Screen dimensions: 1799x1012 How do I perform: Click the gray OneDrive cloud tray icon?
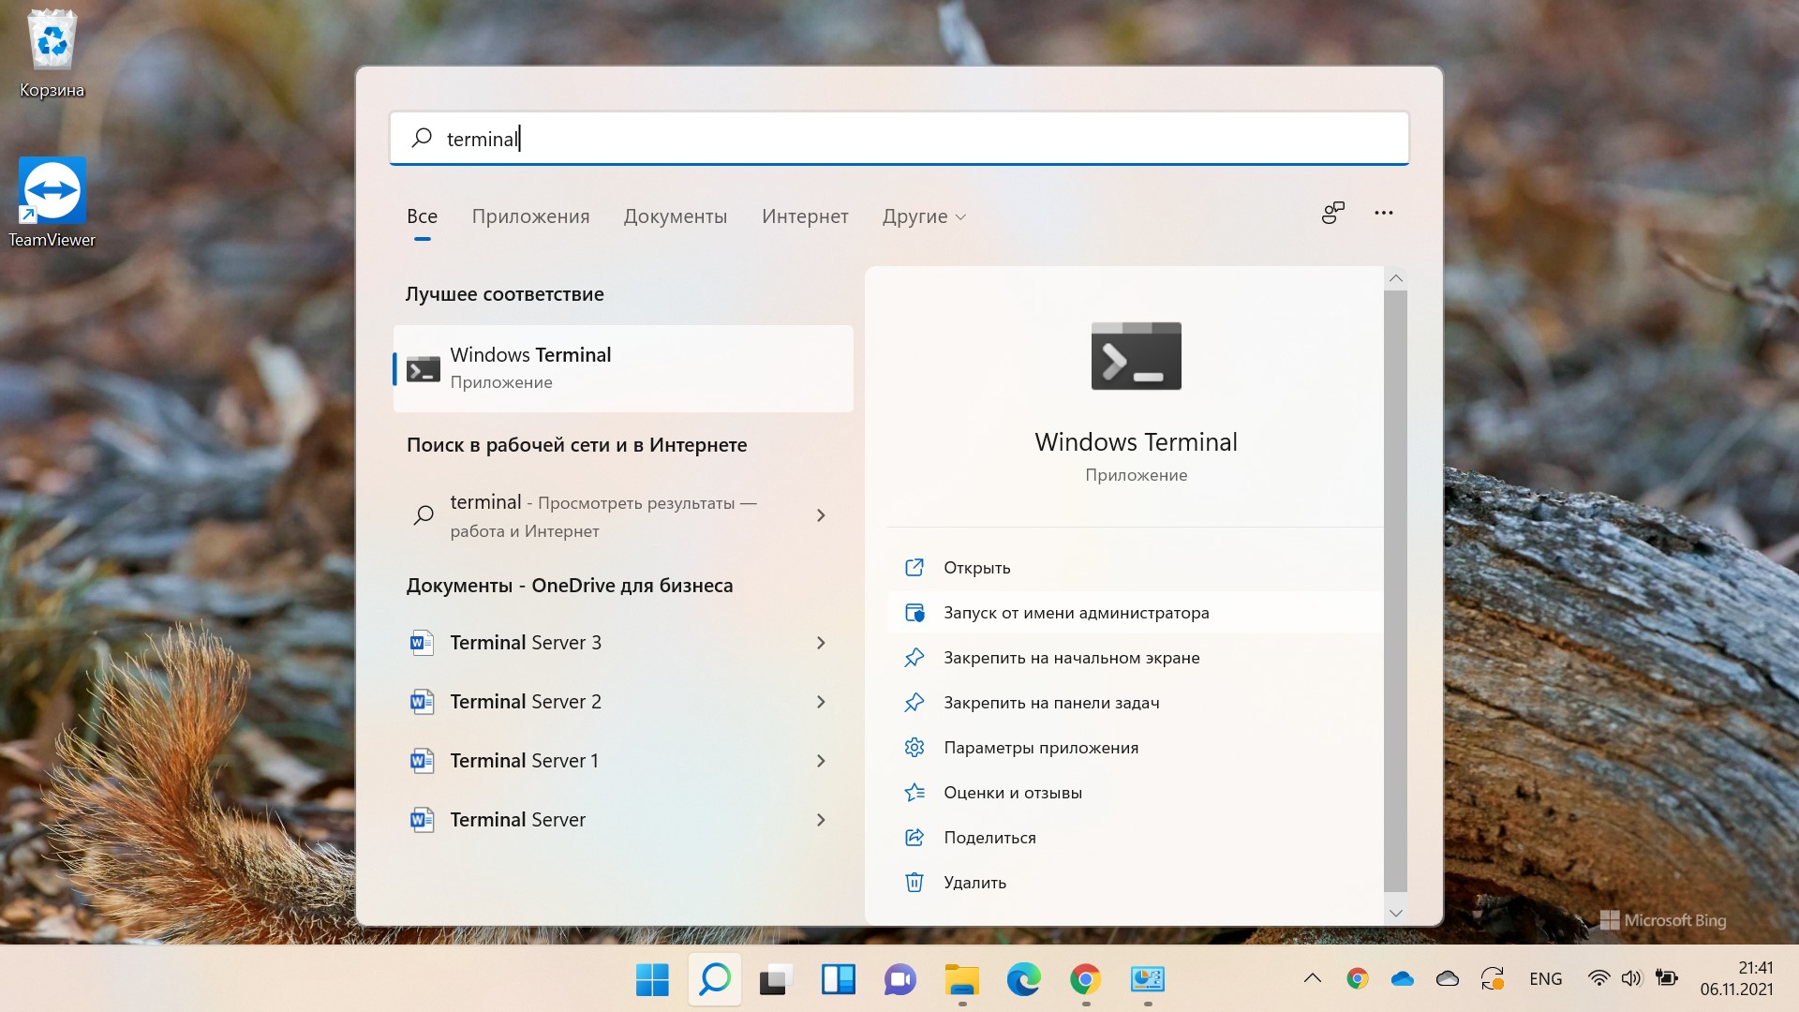click(1448, 978)
